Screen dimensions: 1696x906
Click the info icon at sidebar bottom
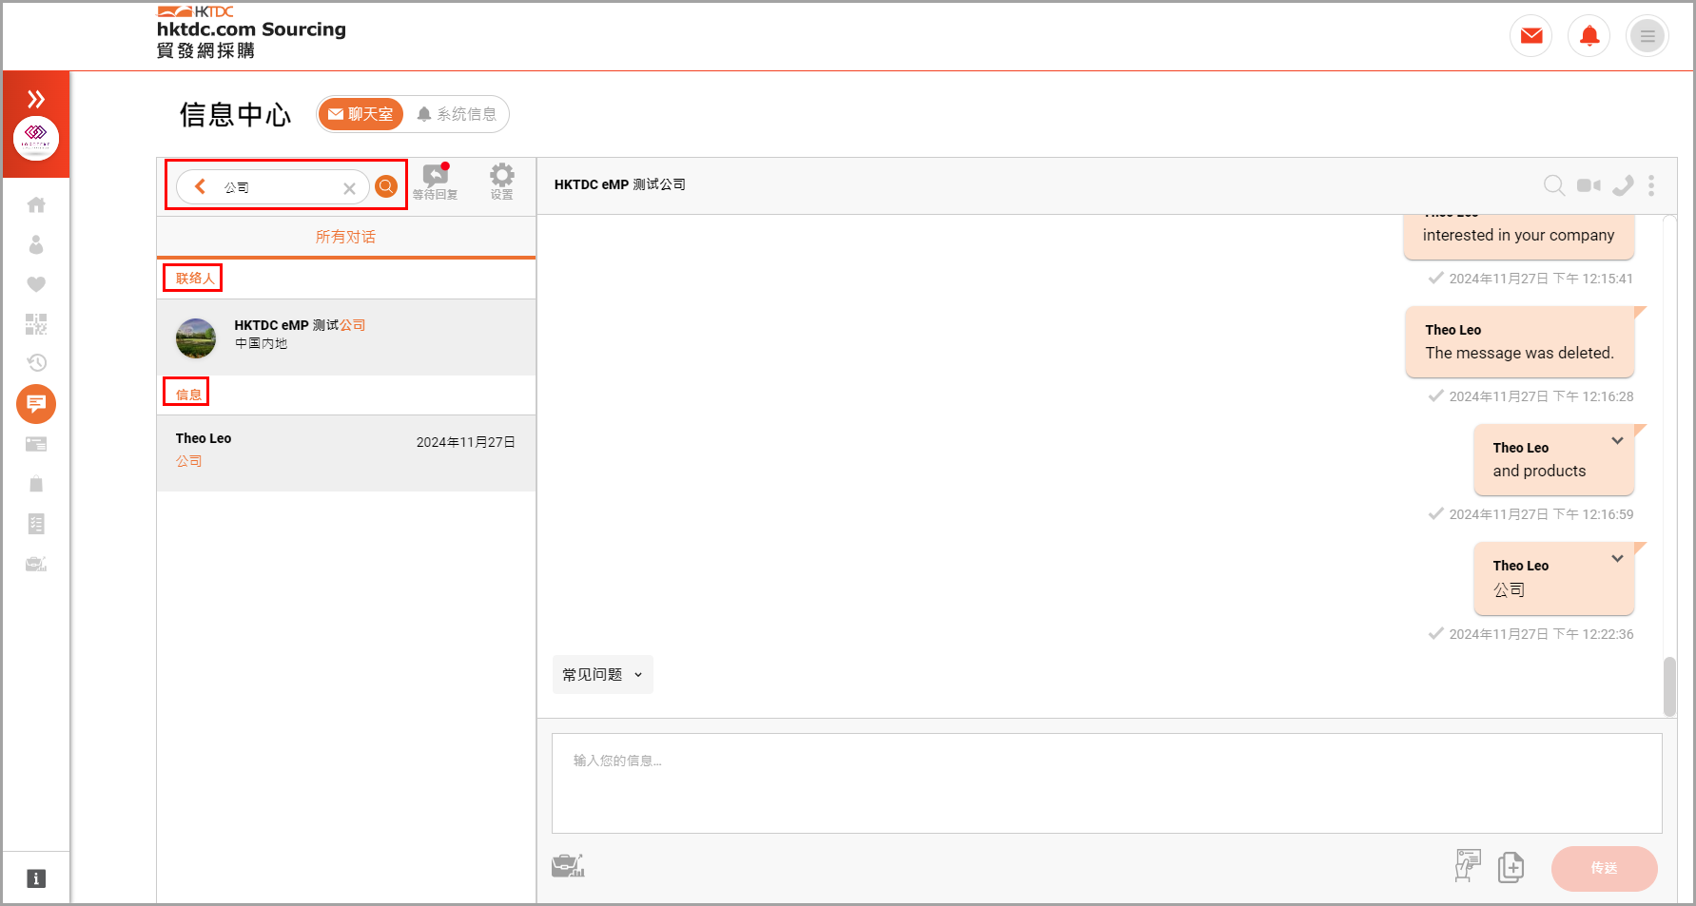tap(36, 878)
